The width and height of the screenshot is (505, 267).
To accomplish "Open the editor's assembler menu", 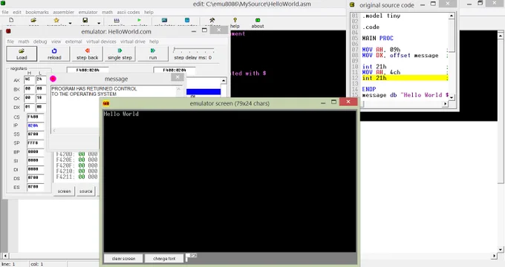I will (63, 12).
